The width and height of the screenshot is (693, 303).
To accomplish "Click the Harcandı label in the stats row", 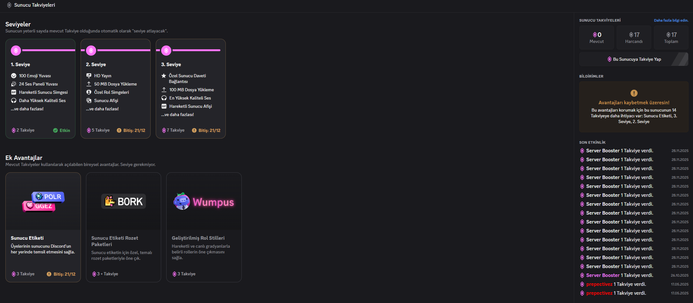I will [x=634, y=42].
